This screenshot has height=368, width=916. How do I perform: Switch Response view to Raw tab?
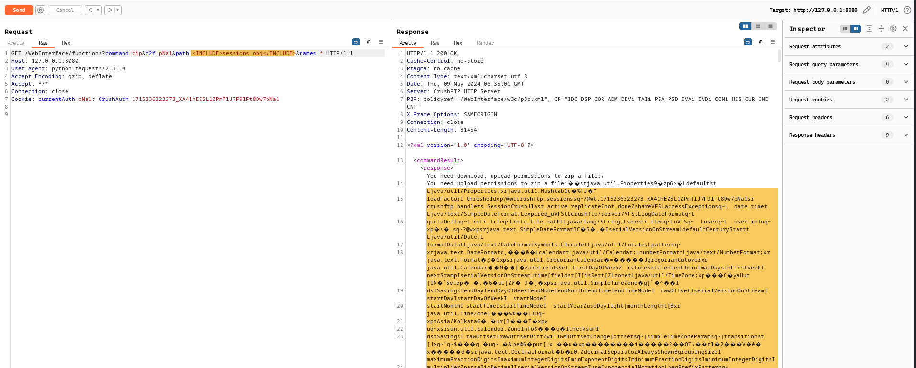(x=435, y=43)
